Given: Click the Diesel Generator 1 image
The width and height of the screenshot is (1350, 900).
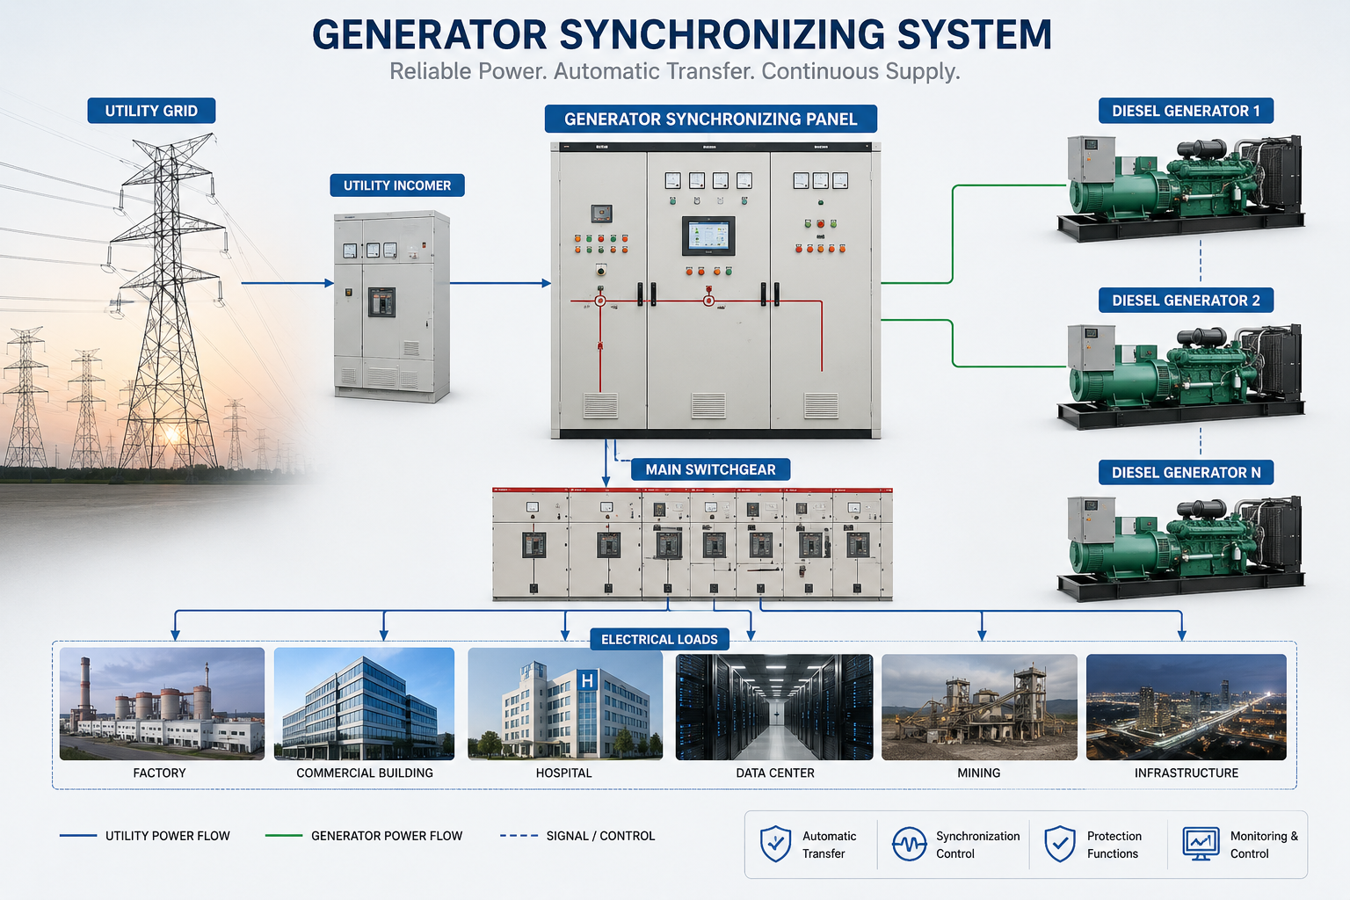Looking at the screenshot, I should pyautogui.click(x=1181, y=188).
